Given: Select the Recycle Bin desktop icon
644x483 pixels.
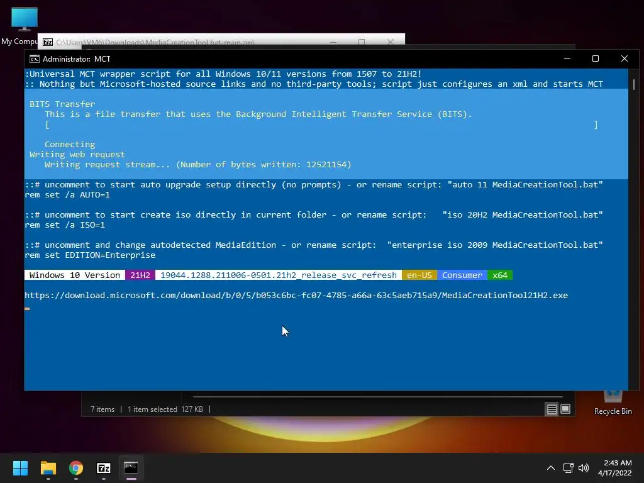Looking at the screenshot, I should point(613,404).
